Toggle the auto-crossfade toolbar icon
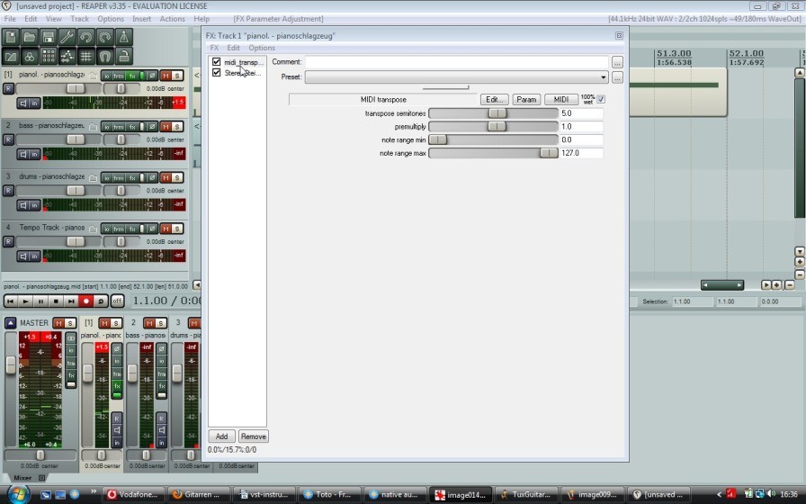This screenshot has width=806, height=504. (x=11, y=56)
